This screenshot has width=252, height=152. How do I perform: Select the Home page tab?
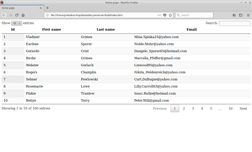point(22,8)
